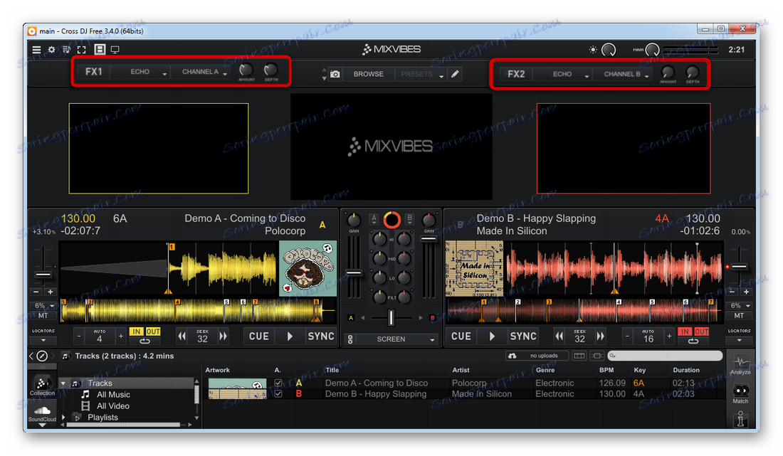Select All Music in the library tree

coord(113,395)
